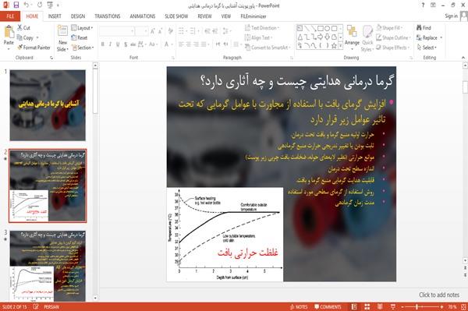Click Replace in Editing group
Screen dimensions: 468x311
(429, 37)
